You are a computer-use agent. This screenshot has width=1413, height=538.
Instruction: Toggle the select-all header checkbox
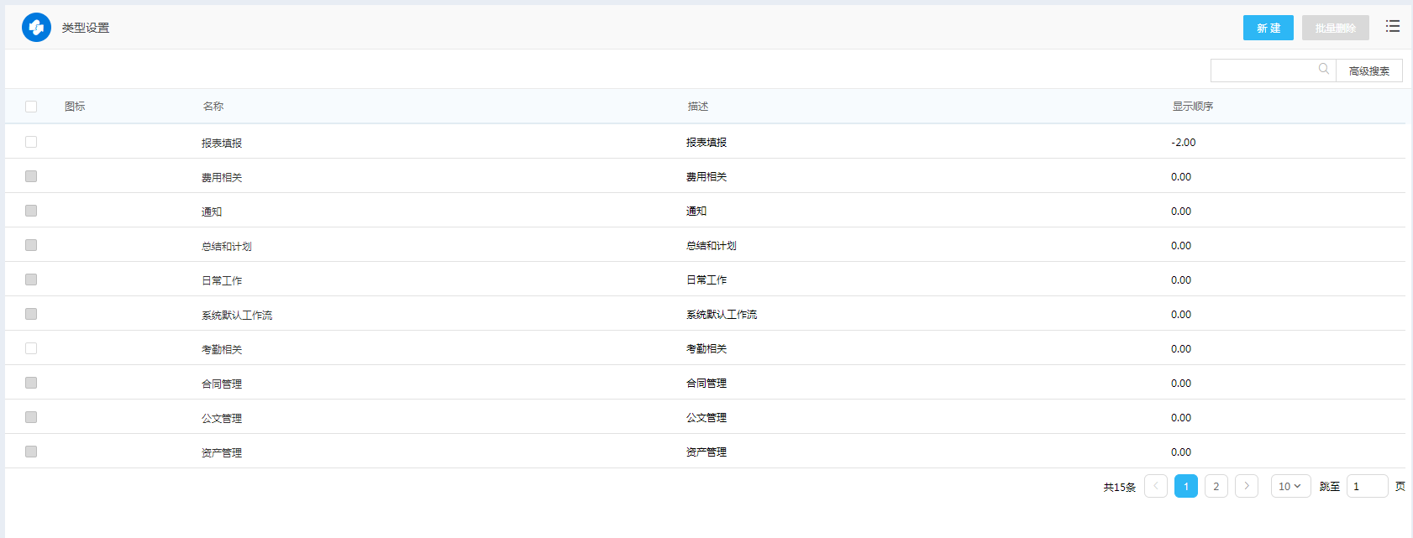click(31, 107)
